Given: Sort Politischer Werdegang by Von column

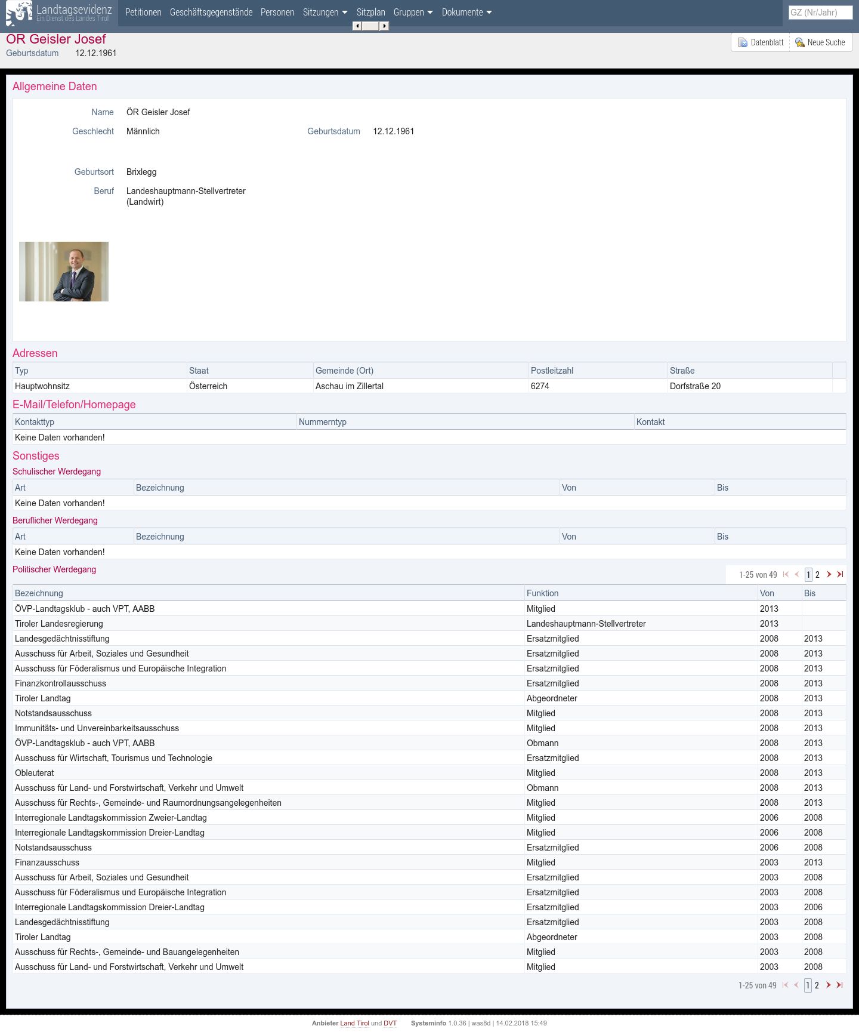Looking at the screenshot, I should pyautogui.click(x=780, y=593).
